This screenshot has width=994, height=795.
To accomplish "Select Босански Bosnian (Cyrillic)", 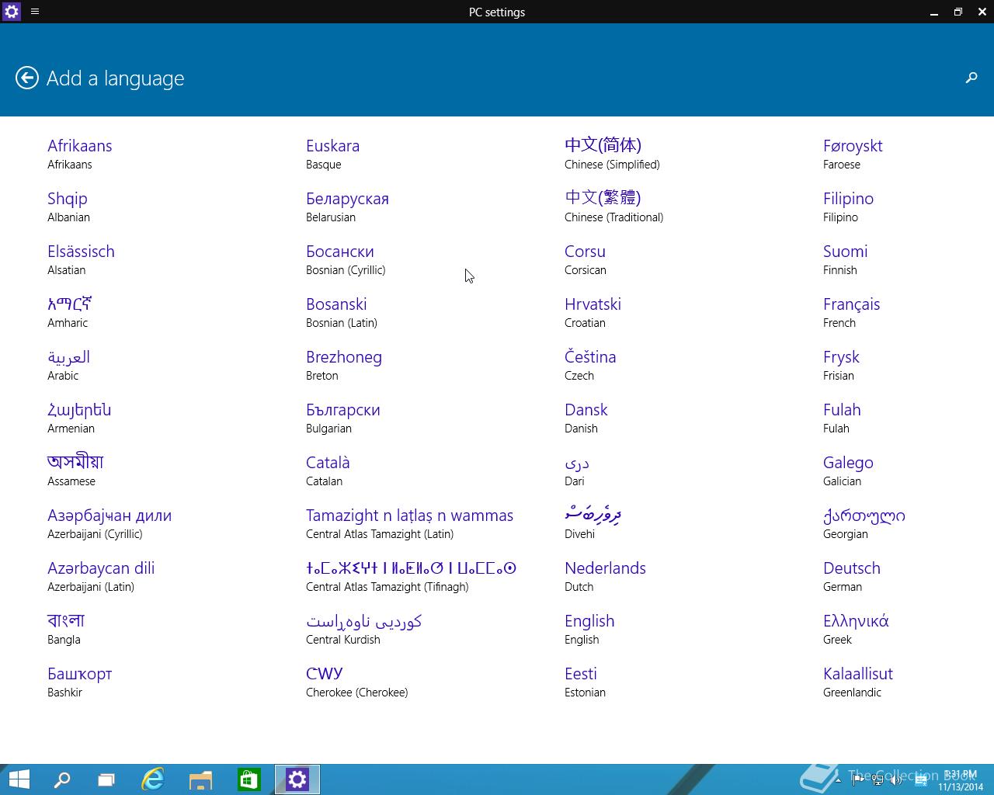I will (346, 259).
